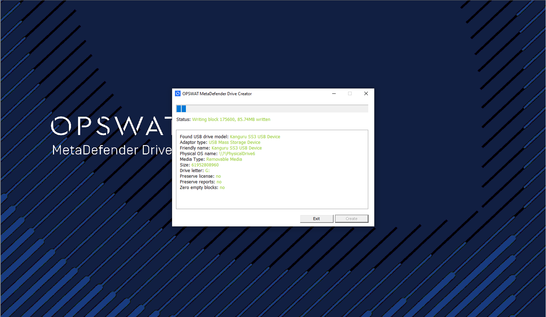Click the disabled maximize button
The height and width of the screenshot is (317, 546).
tap(350, 93)
